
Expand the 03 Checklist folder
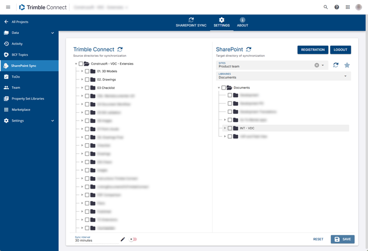(82, 88)
